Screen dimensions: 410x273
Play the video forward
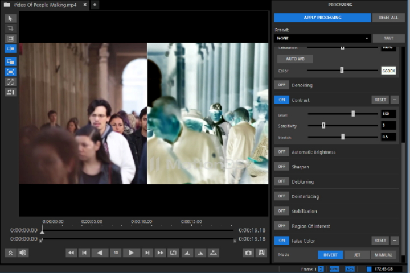[132, 253]
